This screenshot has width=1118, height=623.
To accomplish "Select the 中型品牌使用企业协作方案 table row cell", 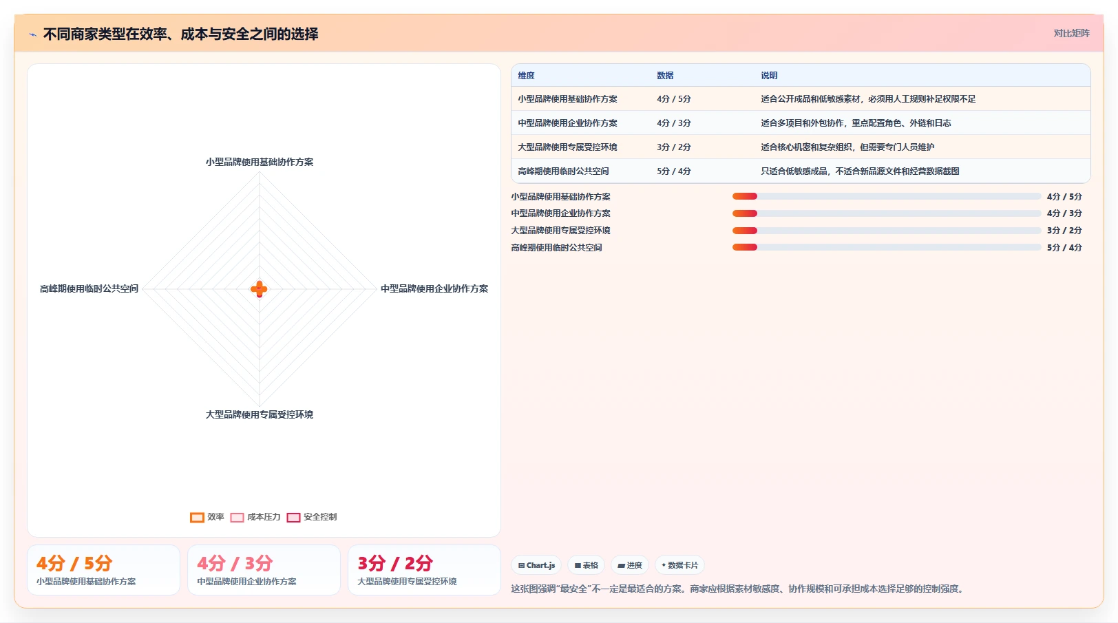I will click(x=568, y=123).
